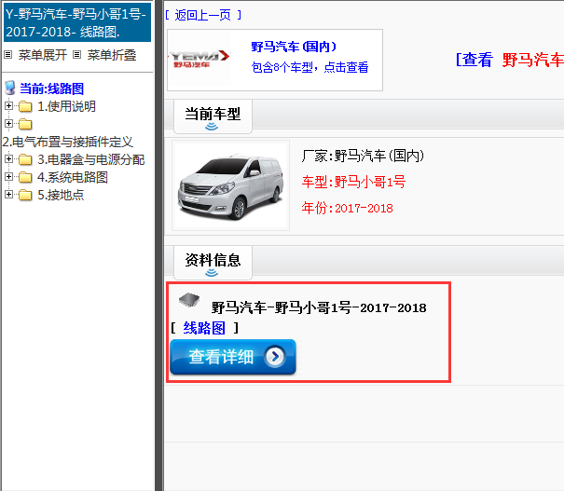The image size is (564, 491).
Task: Click the 菜单展开 list icon
Action: (8, 55)
